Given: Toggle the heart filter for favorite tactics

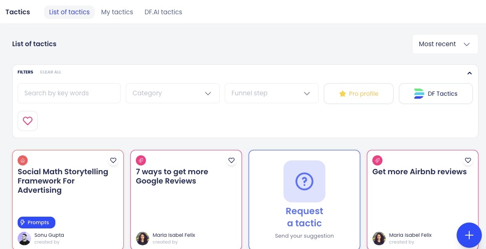Looking at the screenshot, I should click(27, 121).
